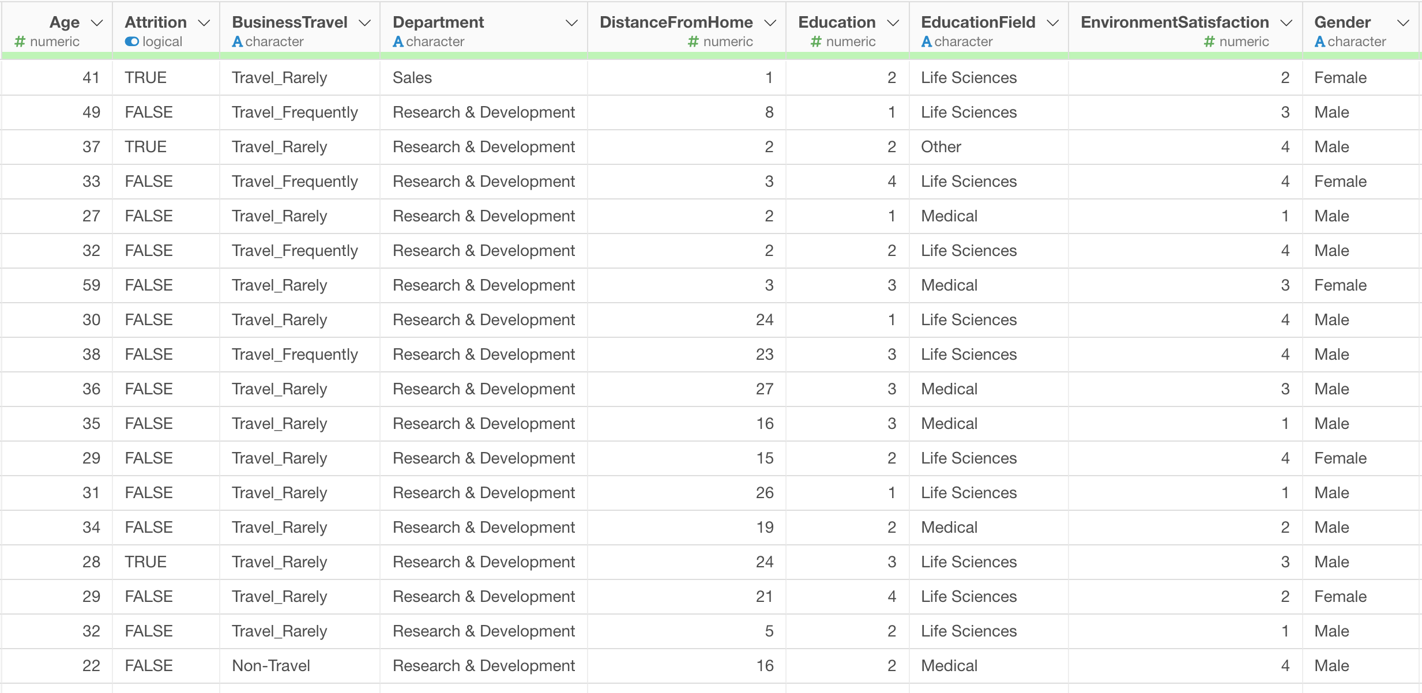Click the character type icon under EducationField
Viewport: 1422px width, 693px height.
[x=927, y=42]
